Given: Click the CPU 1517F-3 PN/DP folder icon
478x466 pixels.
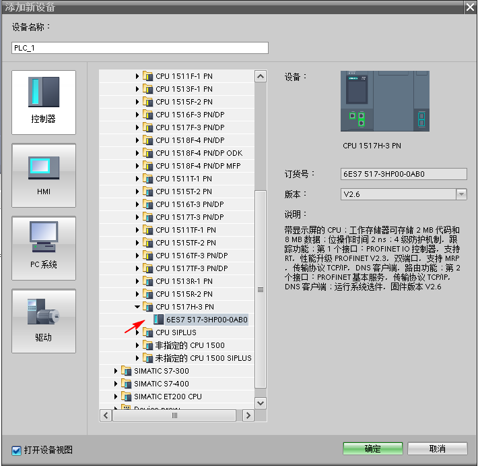Looking at the screenshot, I should [x=148, y=127].
